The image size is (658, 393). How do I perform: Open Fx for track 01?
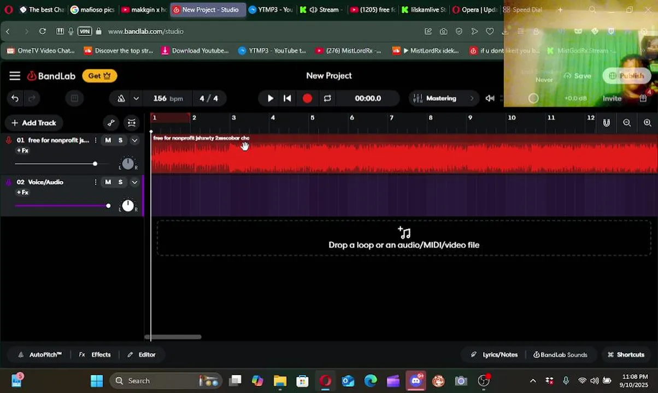[x=22, y=151]
